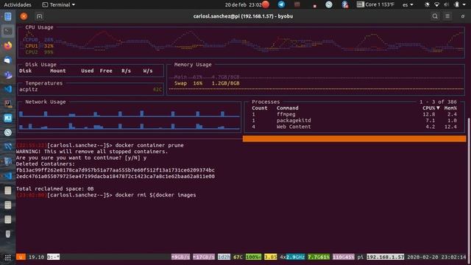The height and width of the screenshot is (265, 471).
Task: Open the trash/USB device icon in dock
Action: 8,234
